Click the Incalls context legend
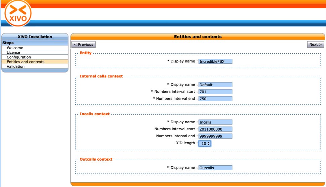The height and width of the screenshot is (187, 326). (94, 114)
